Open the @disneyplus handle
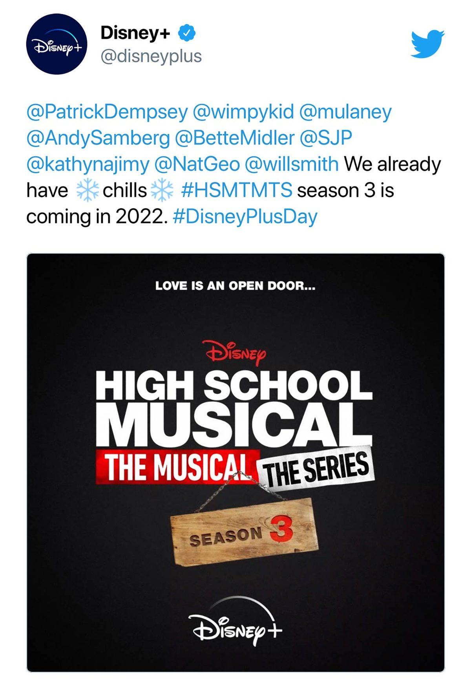This screenshot has width=471, height=695. click(x=151, y=56)
